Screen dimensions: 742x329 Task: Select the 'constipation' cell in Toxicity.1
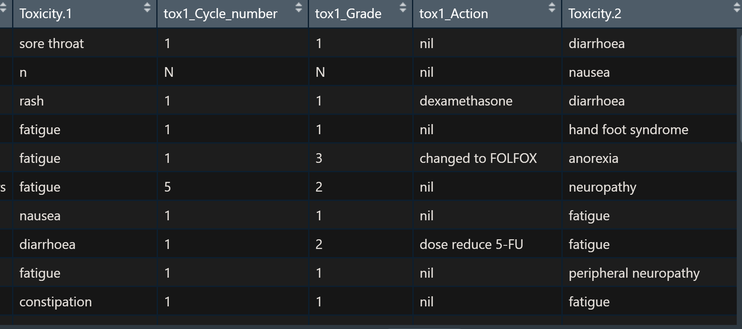tap(56, 302)
